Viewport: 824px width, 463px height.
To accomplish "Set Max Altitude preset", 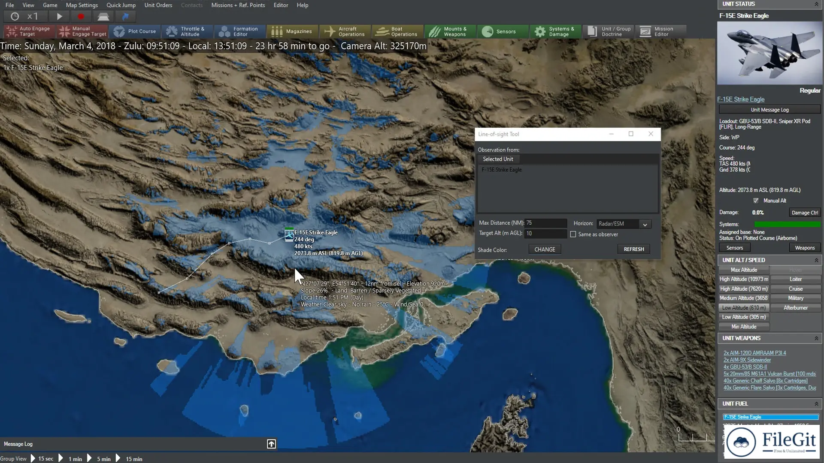I will coord(744,270).
